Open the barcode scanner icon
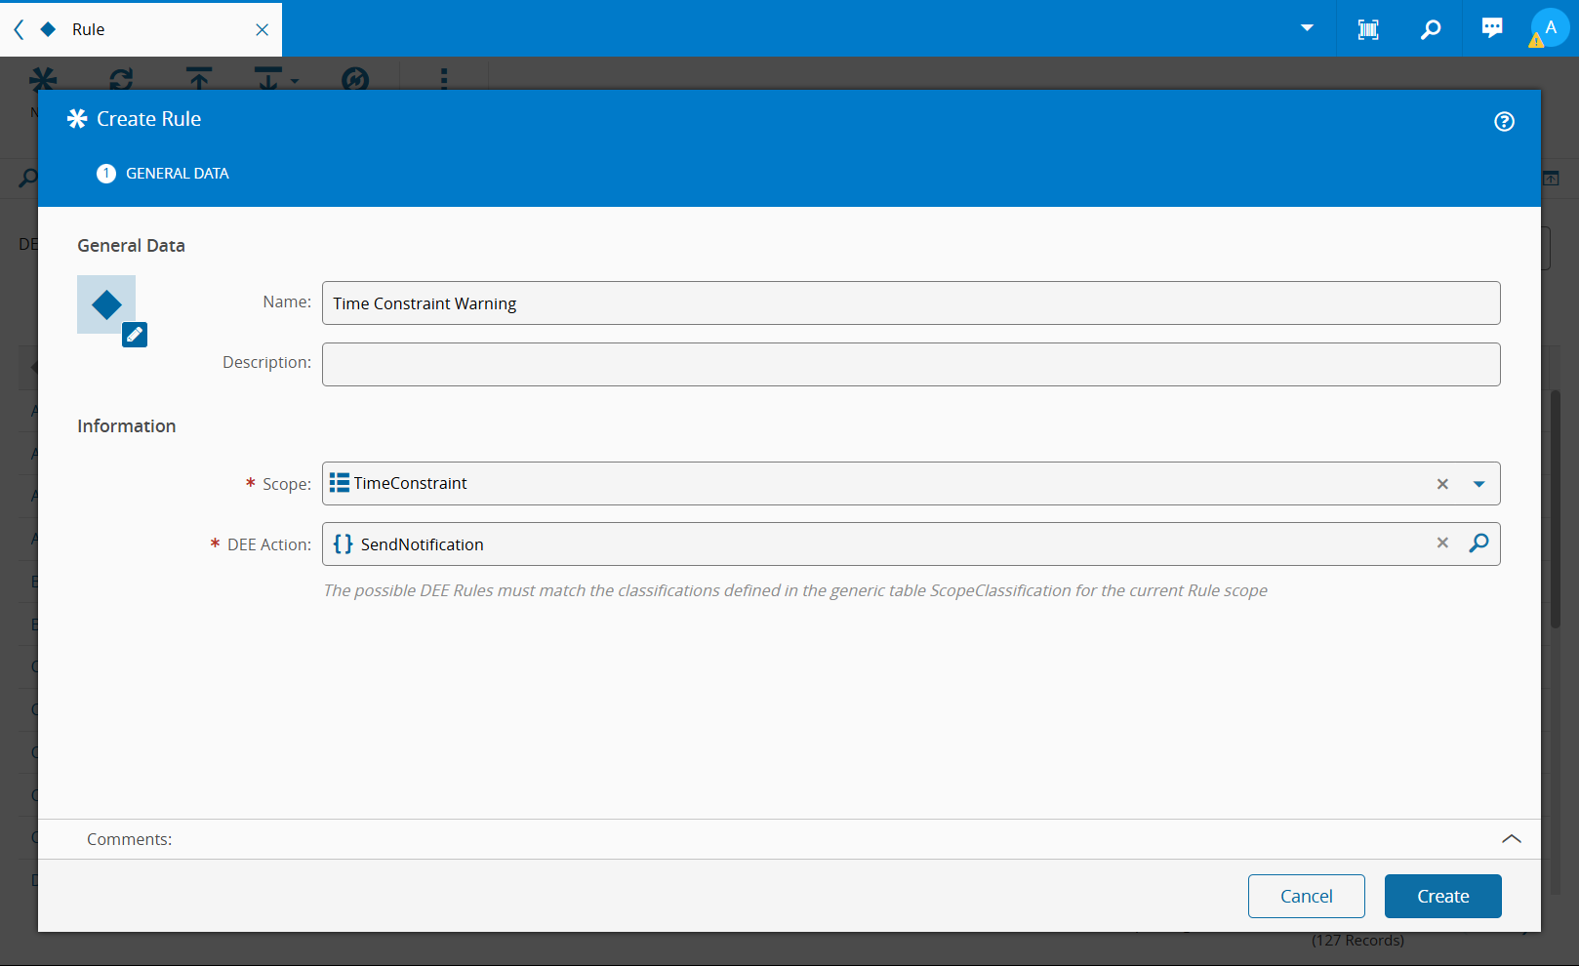This screenshot has height=966, width=1579. pyautogui.click(x=1368, y=29)
